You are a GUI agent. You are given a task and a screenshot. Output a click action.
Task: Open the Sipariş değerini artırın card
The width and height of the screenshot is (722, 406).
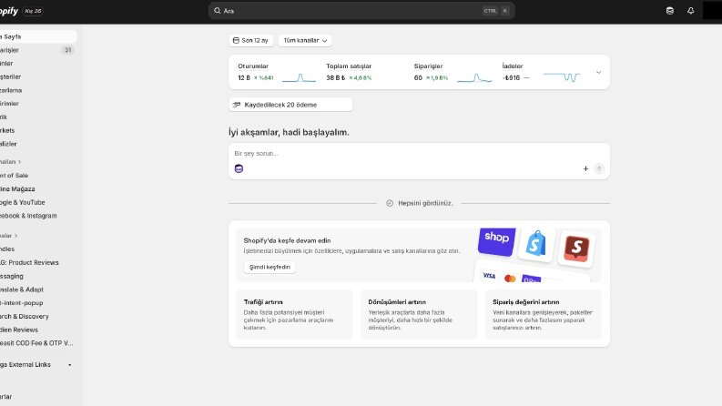pyautogui.click(x=544, y=314)
